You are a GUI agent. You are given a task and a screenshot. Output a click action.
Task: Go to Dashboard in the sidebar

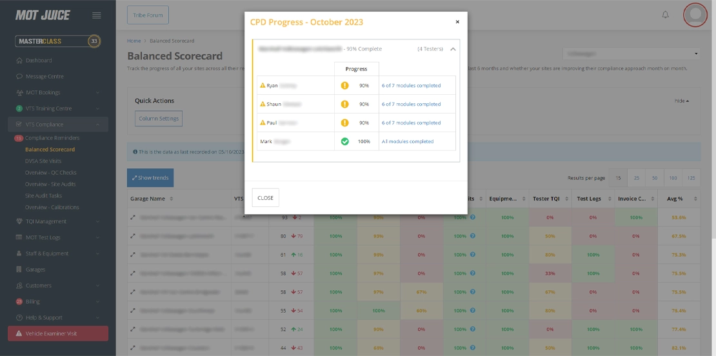38,60
